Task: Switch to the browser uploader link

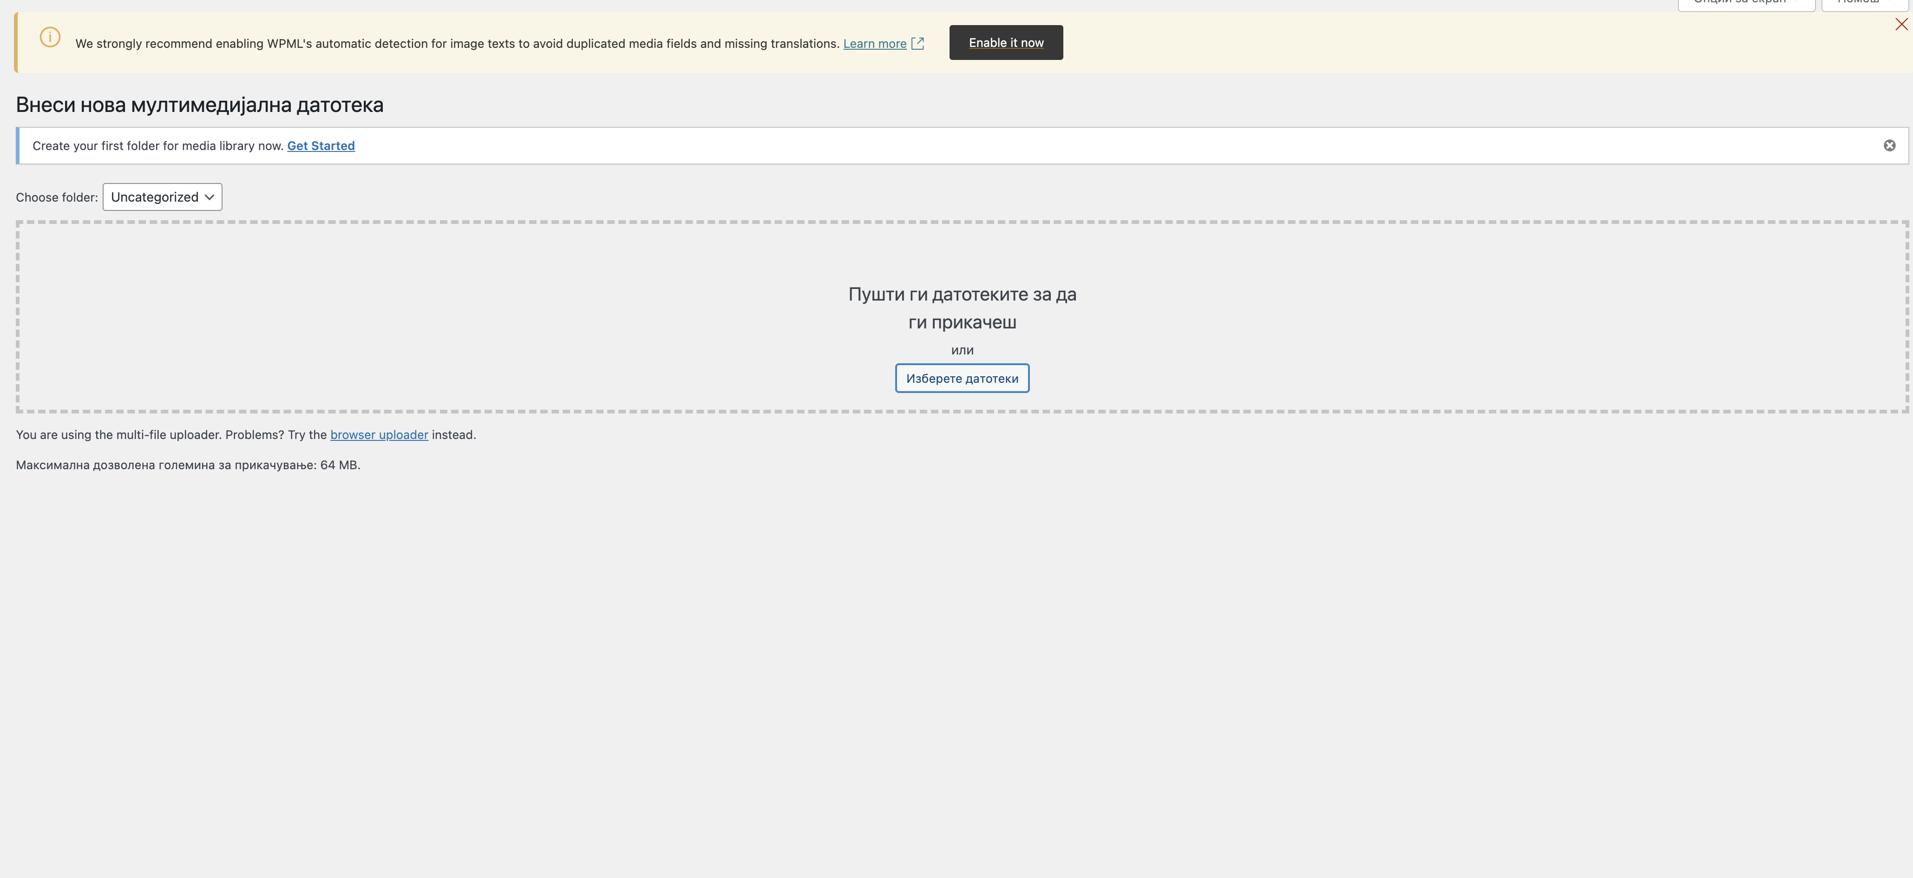Action: [379, 434]
